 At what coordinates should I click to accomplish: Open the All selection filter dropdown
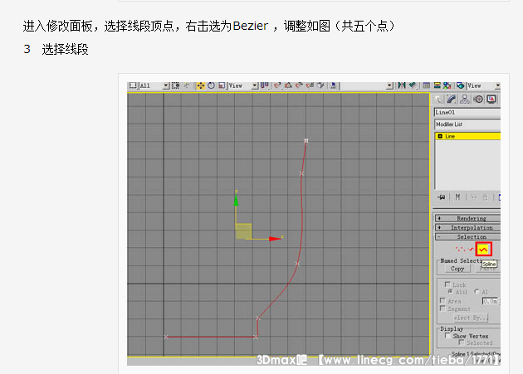click(166, 86)
